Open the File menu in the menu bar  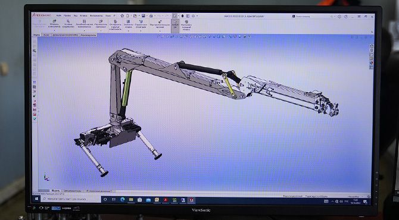pyautogui.click(x=59, y=15)
